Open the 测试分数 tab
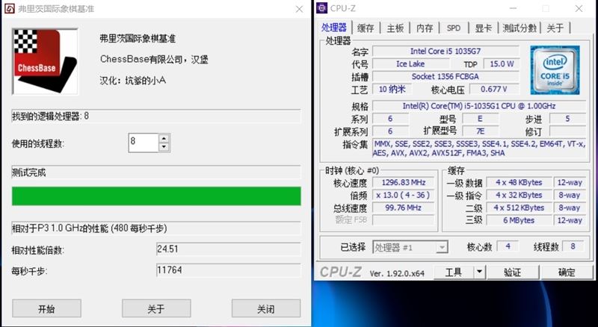 point(520,28)
